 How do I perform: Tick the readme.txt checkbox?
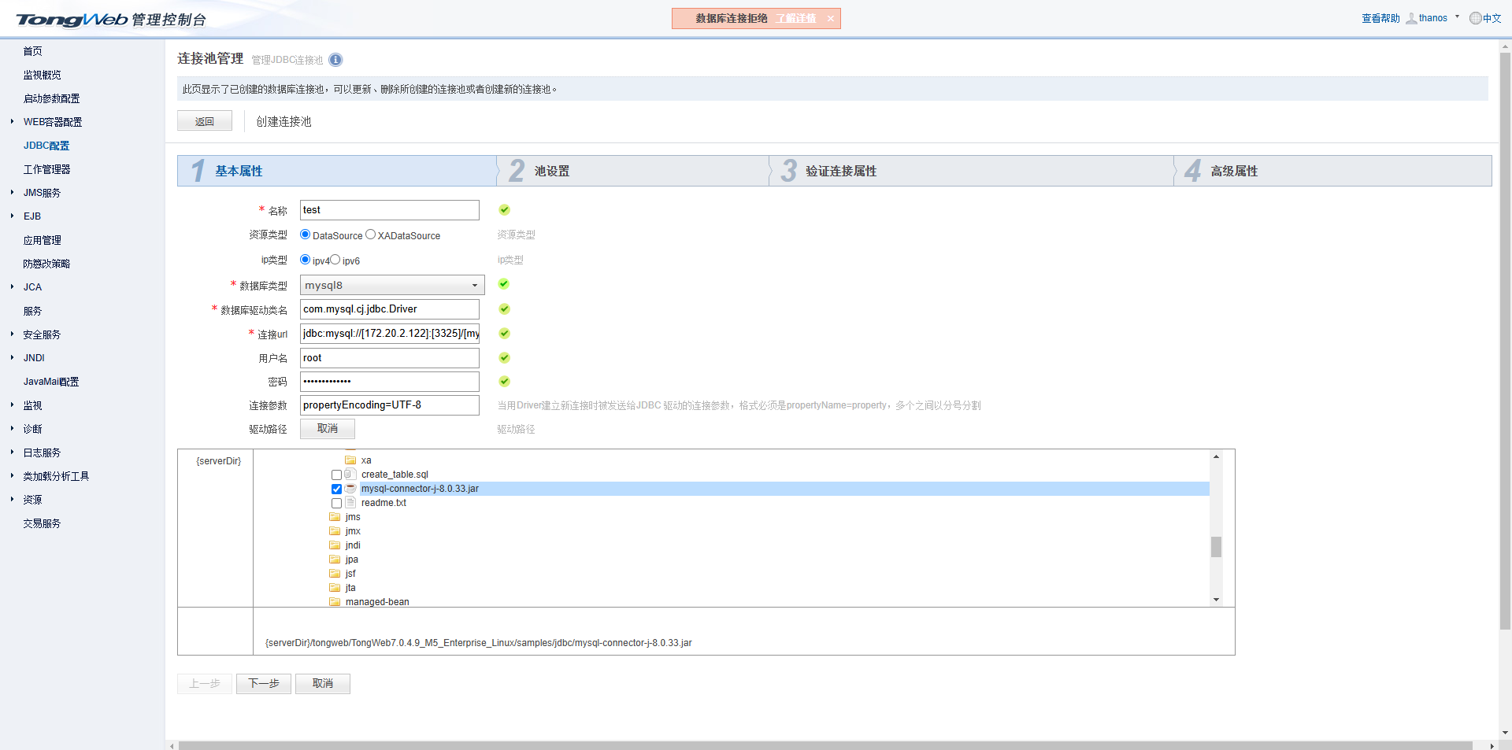(x=337, y=504)
